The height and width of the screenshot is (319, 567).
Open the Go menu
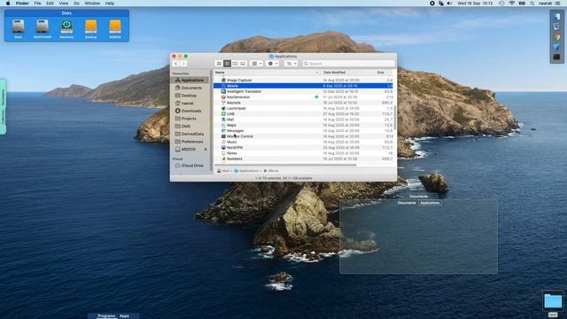(76, 4)
